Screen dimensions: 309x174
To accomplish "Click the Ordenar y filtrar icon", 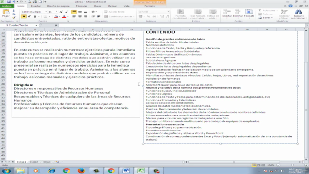I will [x=284, y=12].
